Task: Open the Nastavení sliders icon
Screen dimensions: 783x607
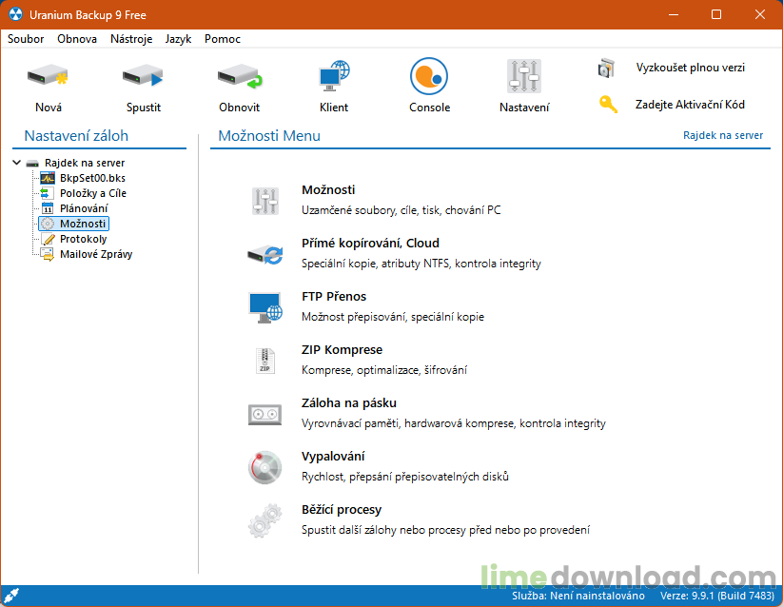Action: click(524, 76)
